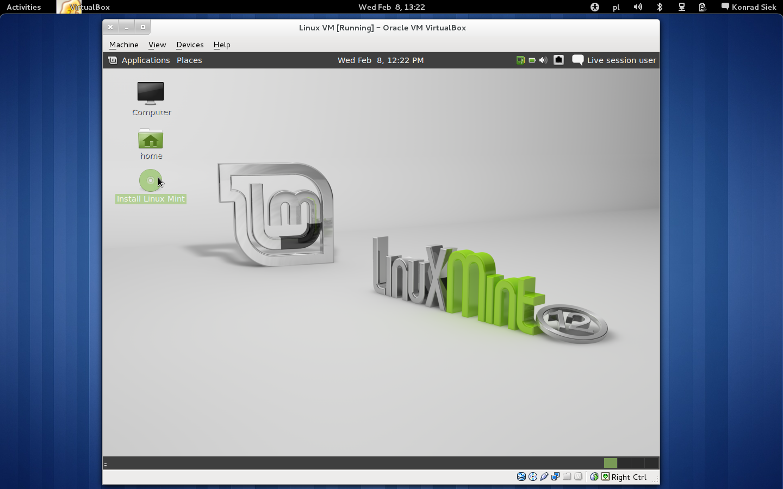Image resolution: width=783 pixels, height=489 pixels.
Task: Click the host key capture arrow icon
Action: pyautogui.click(x=605, y=477)
